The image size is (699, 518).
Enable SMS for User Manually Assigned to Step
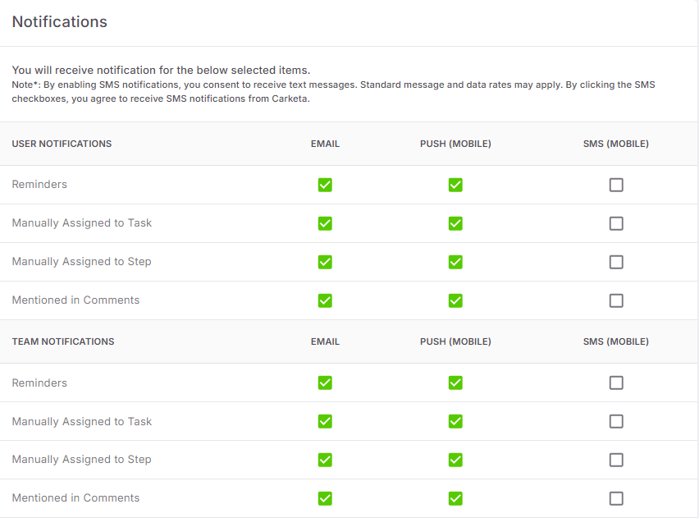click(x=616, y=262)
